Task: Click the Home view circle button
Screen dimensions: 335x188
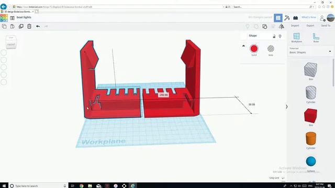Action: (4, 52)
